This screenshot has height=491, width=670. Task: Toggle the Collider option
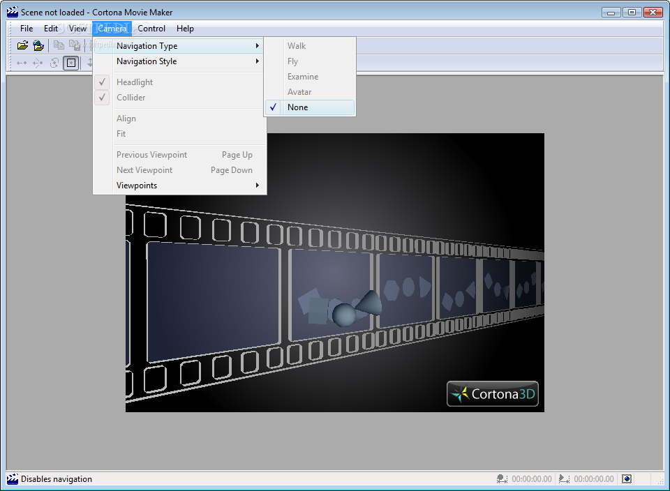click(x=179, y=98)
